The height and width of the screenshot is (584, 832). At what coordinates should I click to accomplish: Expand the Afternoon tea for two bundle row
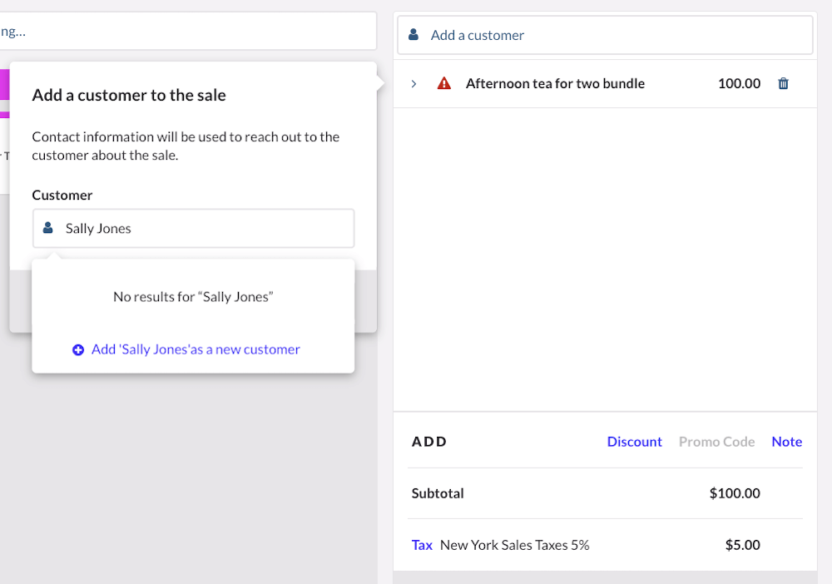tap(414, 83)
